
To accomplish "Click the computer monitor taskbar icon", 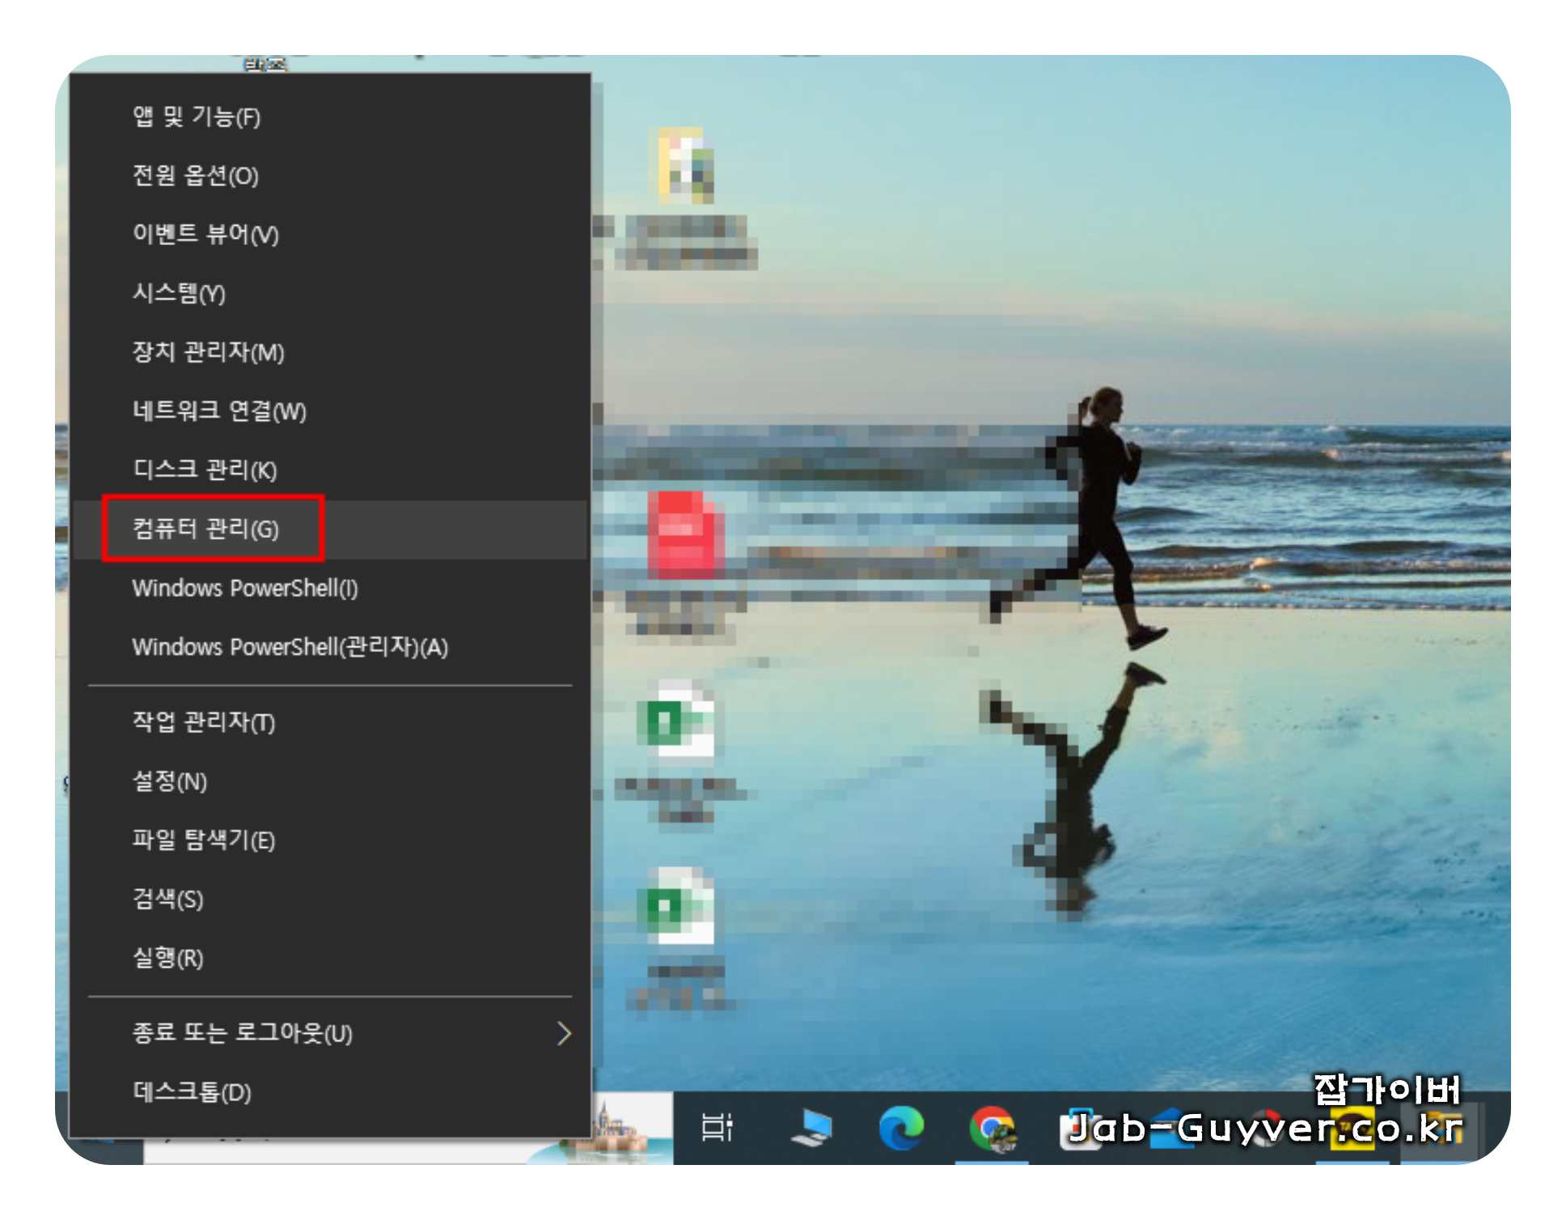I will click(811, 1127).
